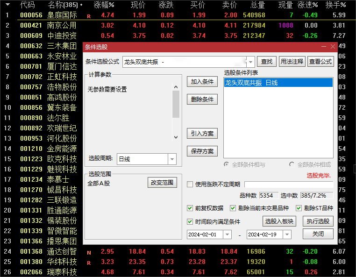The width and height of the screenshot is (356, 277).
Task: Click the R marker beside 华纬科技
Action: tap(89, 263)
